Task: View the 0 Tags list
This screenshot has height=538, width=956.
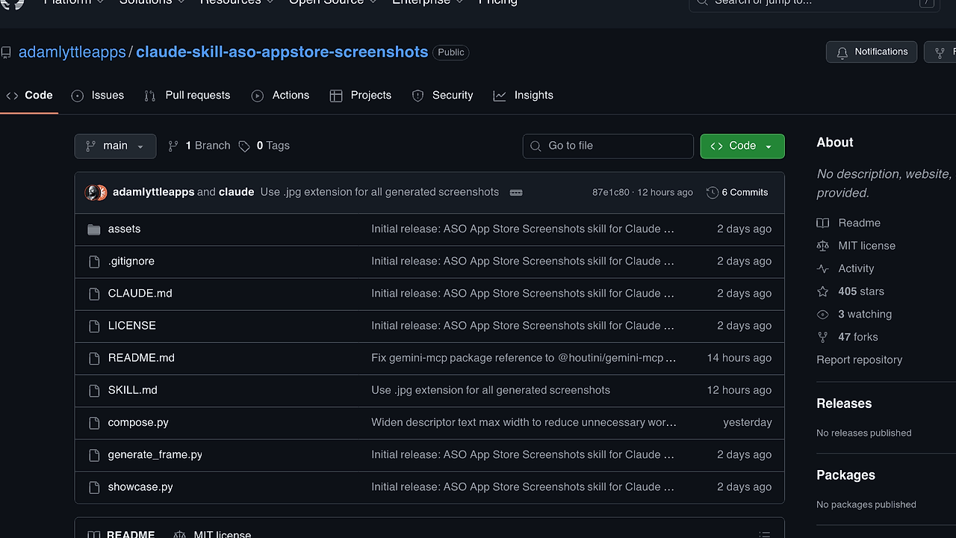Action: [x=264, y=146]
